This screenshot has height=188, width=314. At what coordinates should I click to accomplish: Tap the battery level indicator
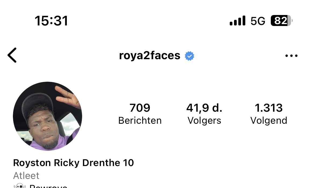[x=282, y=21]
